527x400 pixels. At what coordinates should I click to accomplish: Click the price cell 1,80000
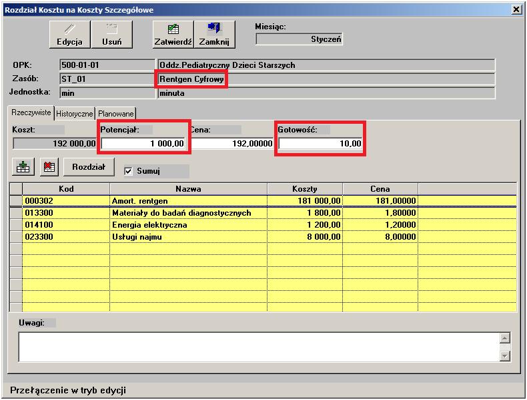[380, 213]
